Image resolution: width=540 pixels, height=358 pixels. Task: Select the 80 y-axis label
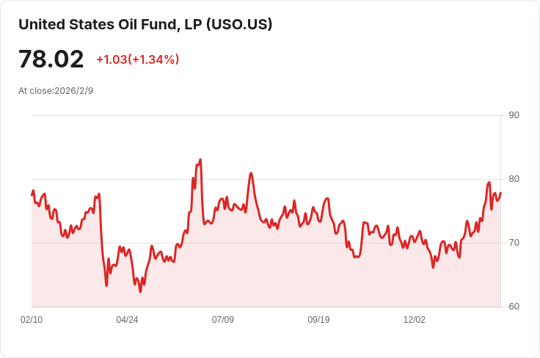514,179
